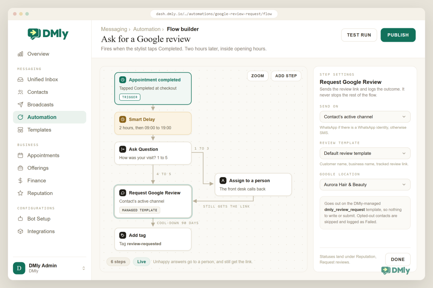Click the Live status badge
Image resolution: width=433 pixels, height=288 pixels.
(x=141, y=262)
